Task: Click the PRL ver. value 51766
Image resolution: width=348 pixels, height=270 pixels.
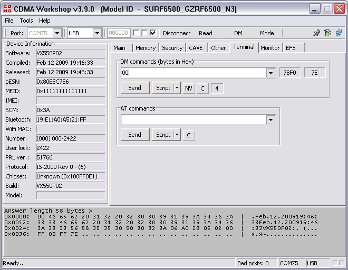Action: click(71, 157)
